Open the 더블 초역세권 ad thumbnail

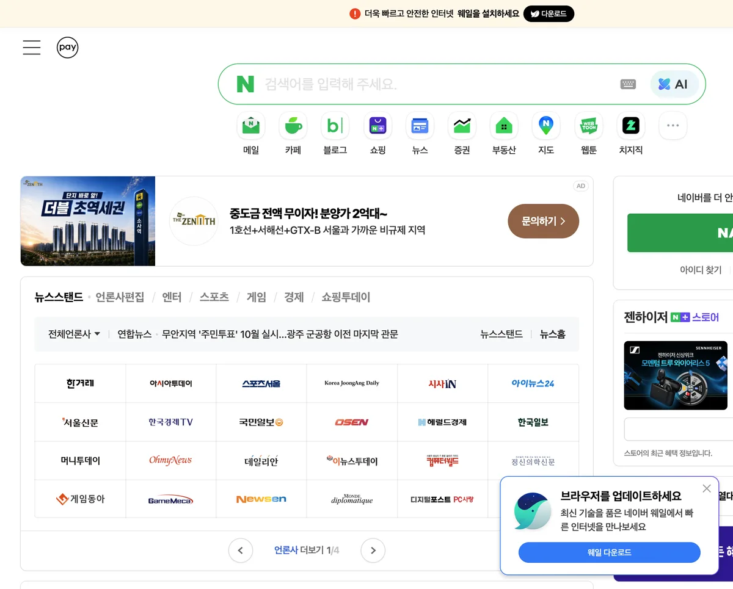[x=88, y=221]
